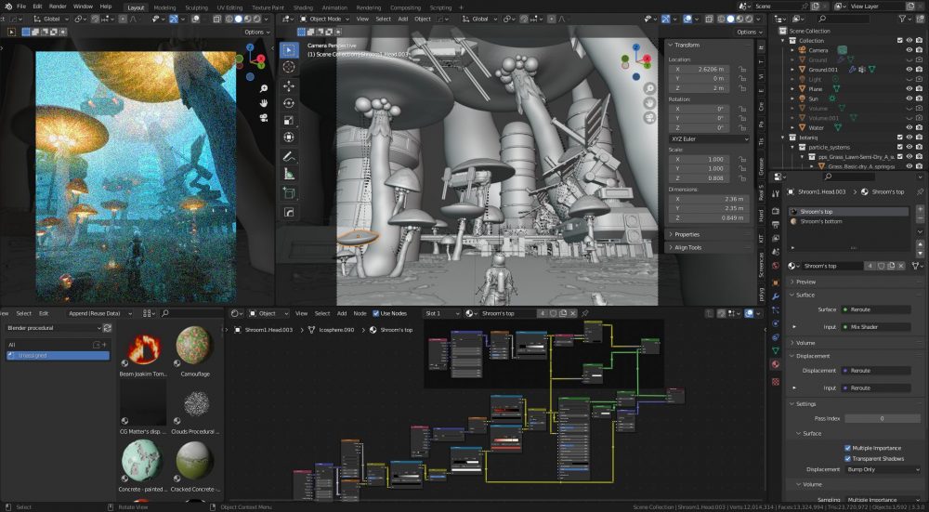Open the Append (Reuse Data) dropdown

pyautogui.click(x=98, y=313)
